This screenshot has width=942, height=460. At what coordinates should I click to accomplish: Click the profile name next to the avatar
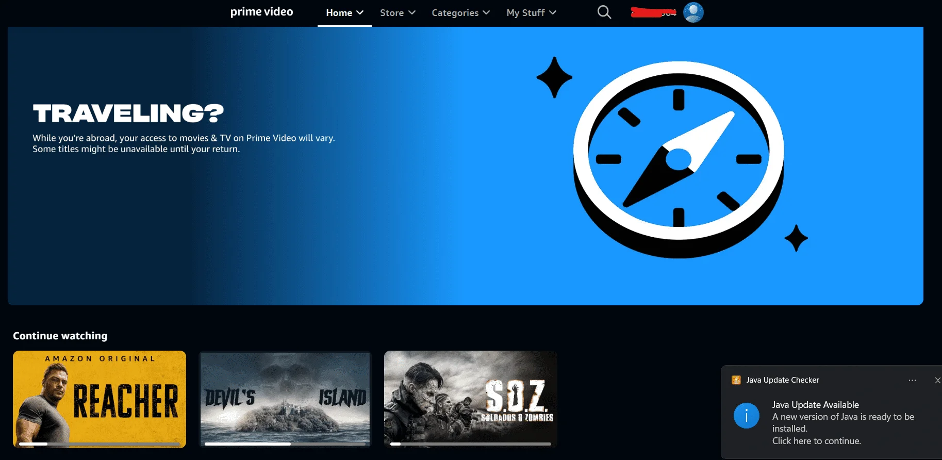tap(653, 12)
